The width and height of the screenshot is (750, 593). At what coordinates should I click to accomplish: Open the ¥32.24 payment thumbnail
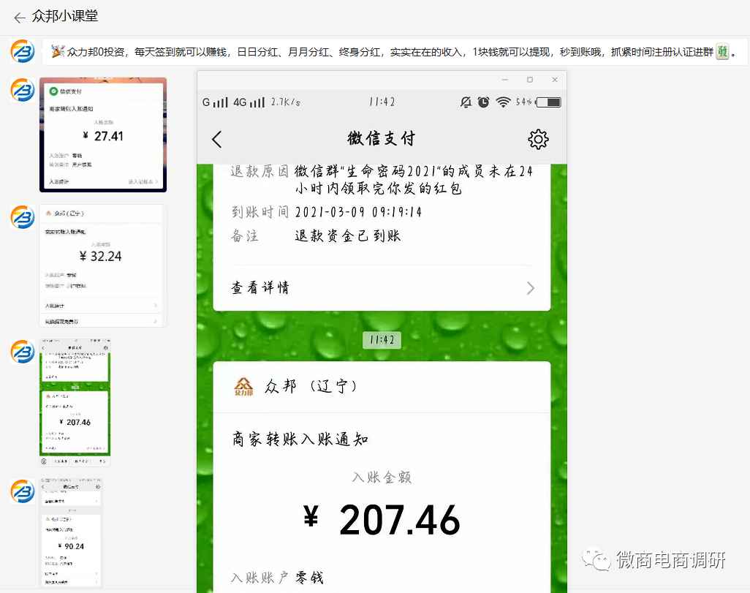click(x=102, y=265)
